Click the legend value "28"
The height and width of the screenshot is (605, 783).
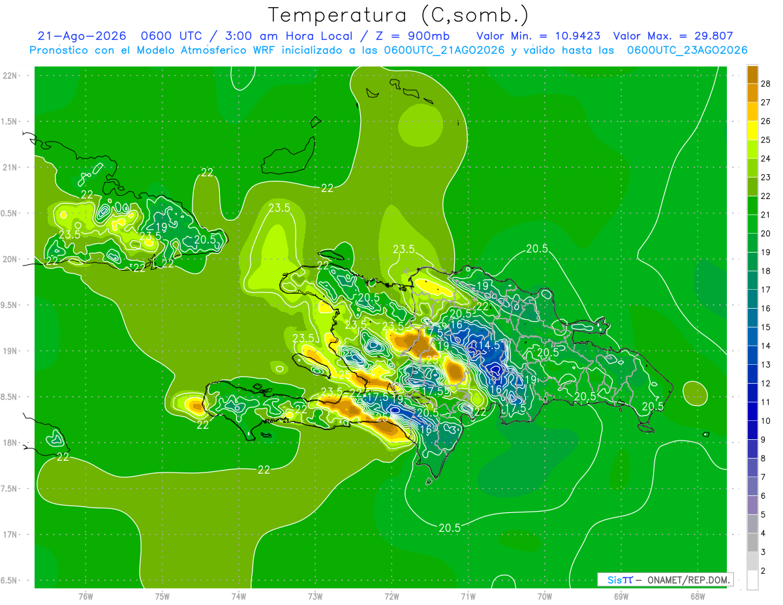pos(766,84)
